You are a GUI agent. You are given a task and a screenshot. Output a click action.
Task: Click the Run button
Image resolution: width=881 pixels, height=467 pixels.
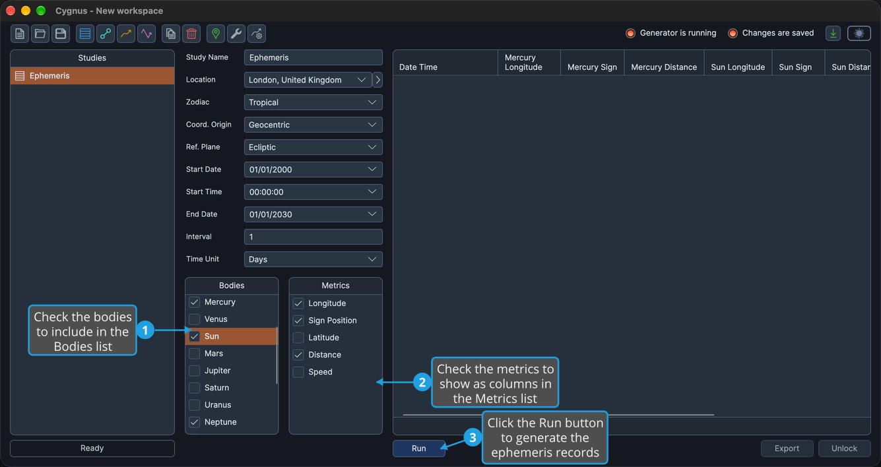419,449
